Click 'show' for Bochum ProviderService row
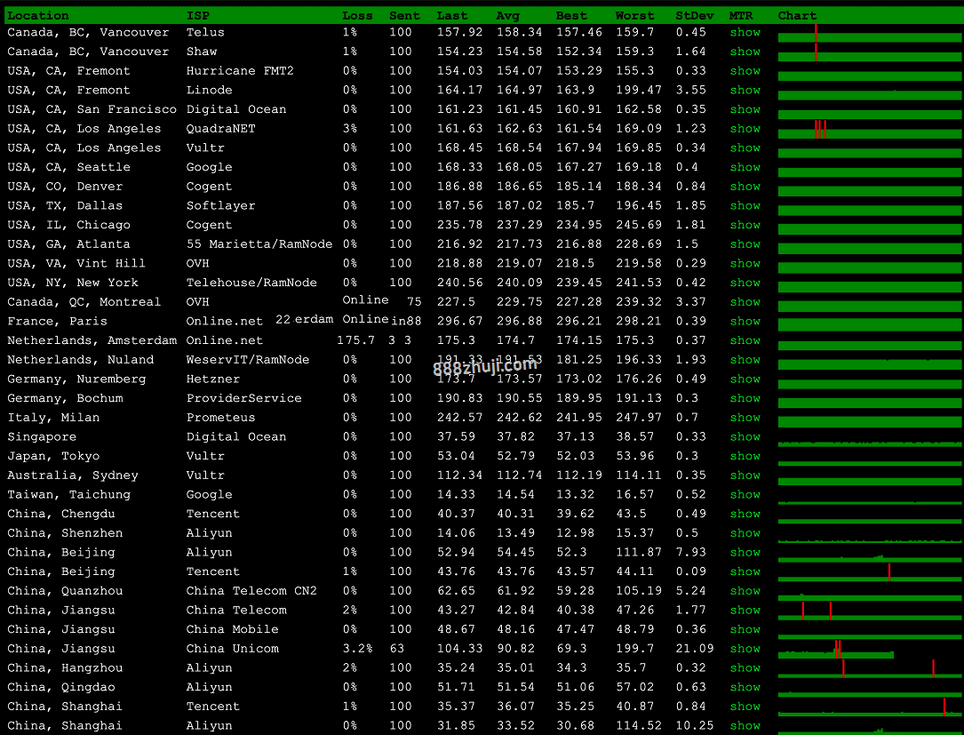 (745, 398)
